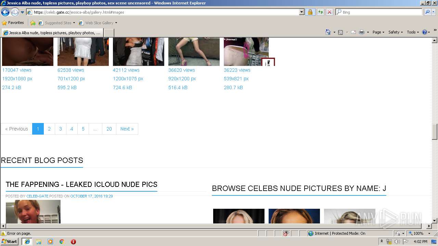This screenshot has width=438, height=246.
Task: Click the vertical scrollbar down arrow
Action: click(435, 221)
